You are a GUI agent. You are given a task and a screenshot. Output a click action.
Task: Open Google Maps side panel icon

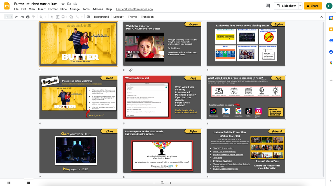click(331, 63)
